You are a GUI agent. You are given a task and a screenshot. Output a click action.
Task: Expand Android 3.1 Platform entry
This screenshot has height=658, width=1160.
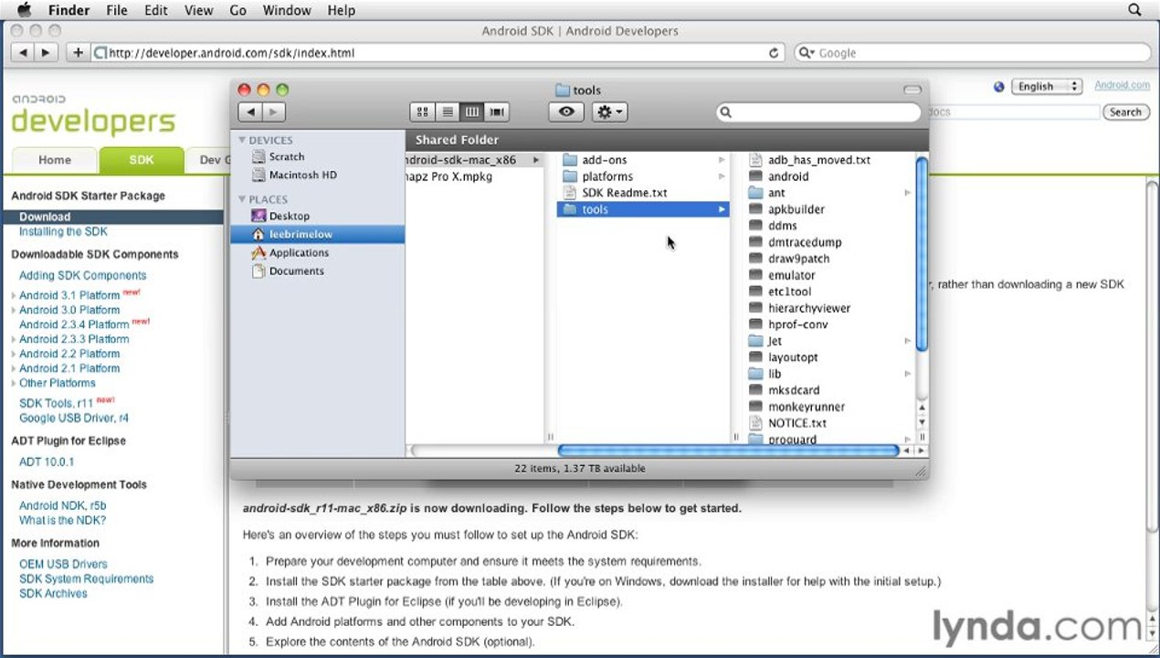pos(14,295)
